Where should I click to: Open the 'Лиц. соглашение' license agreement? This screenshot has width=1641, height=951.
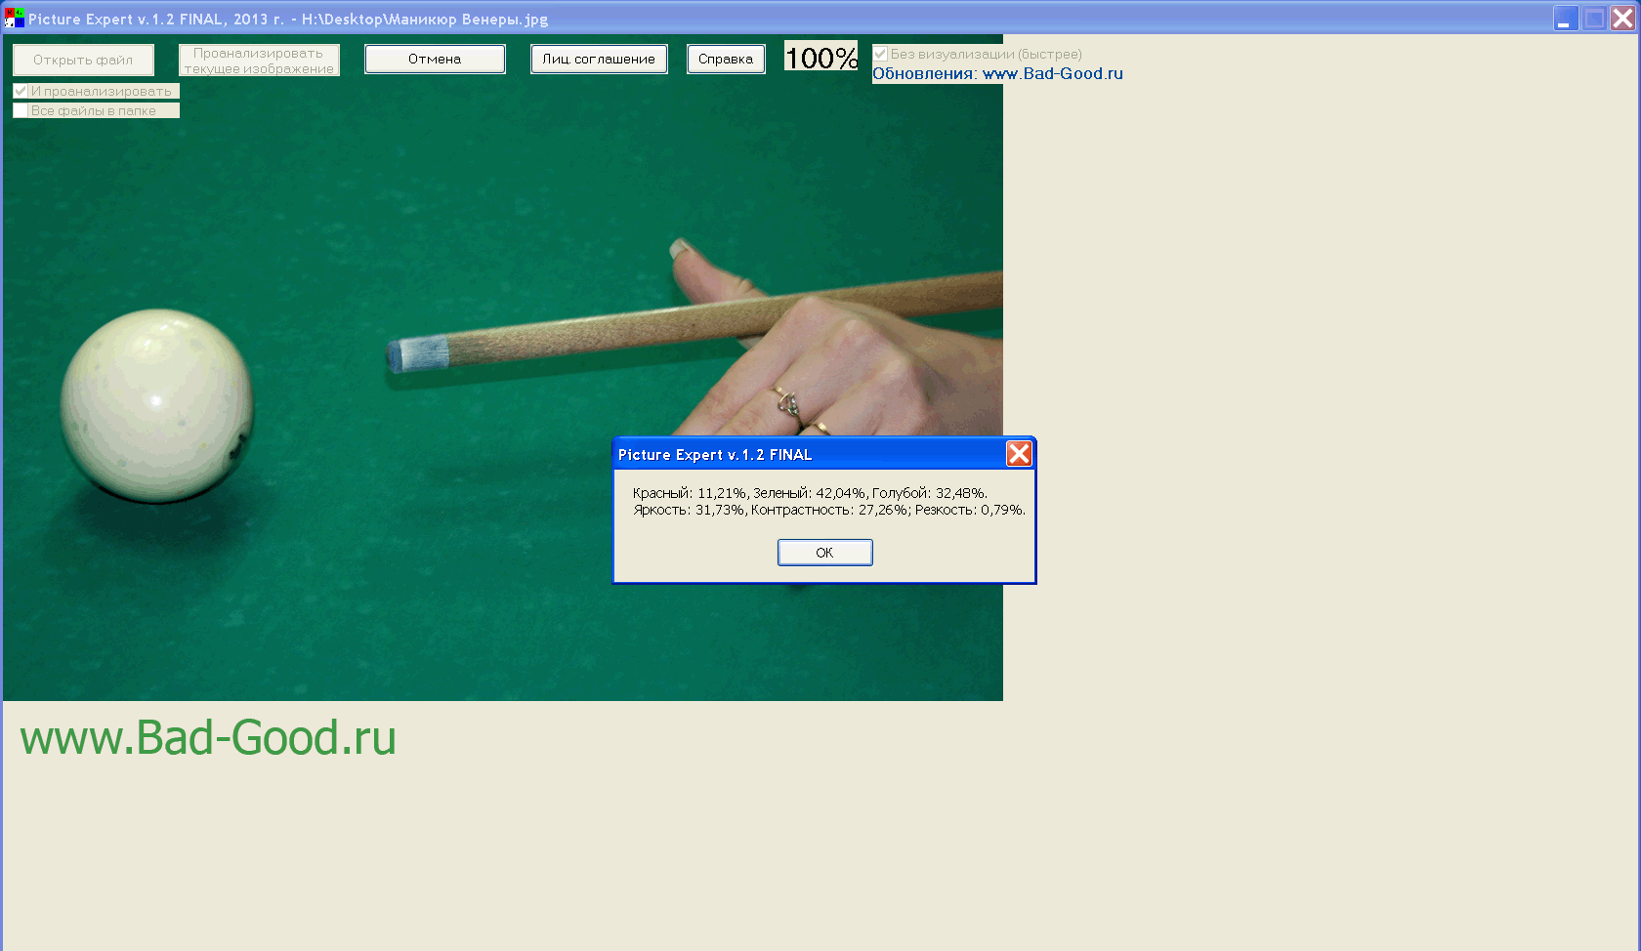tap(599, 59)
